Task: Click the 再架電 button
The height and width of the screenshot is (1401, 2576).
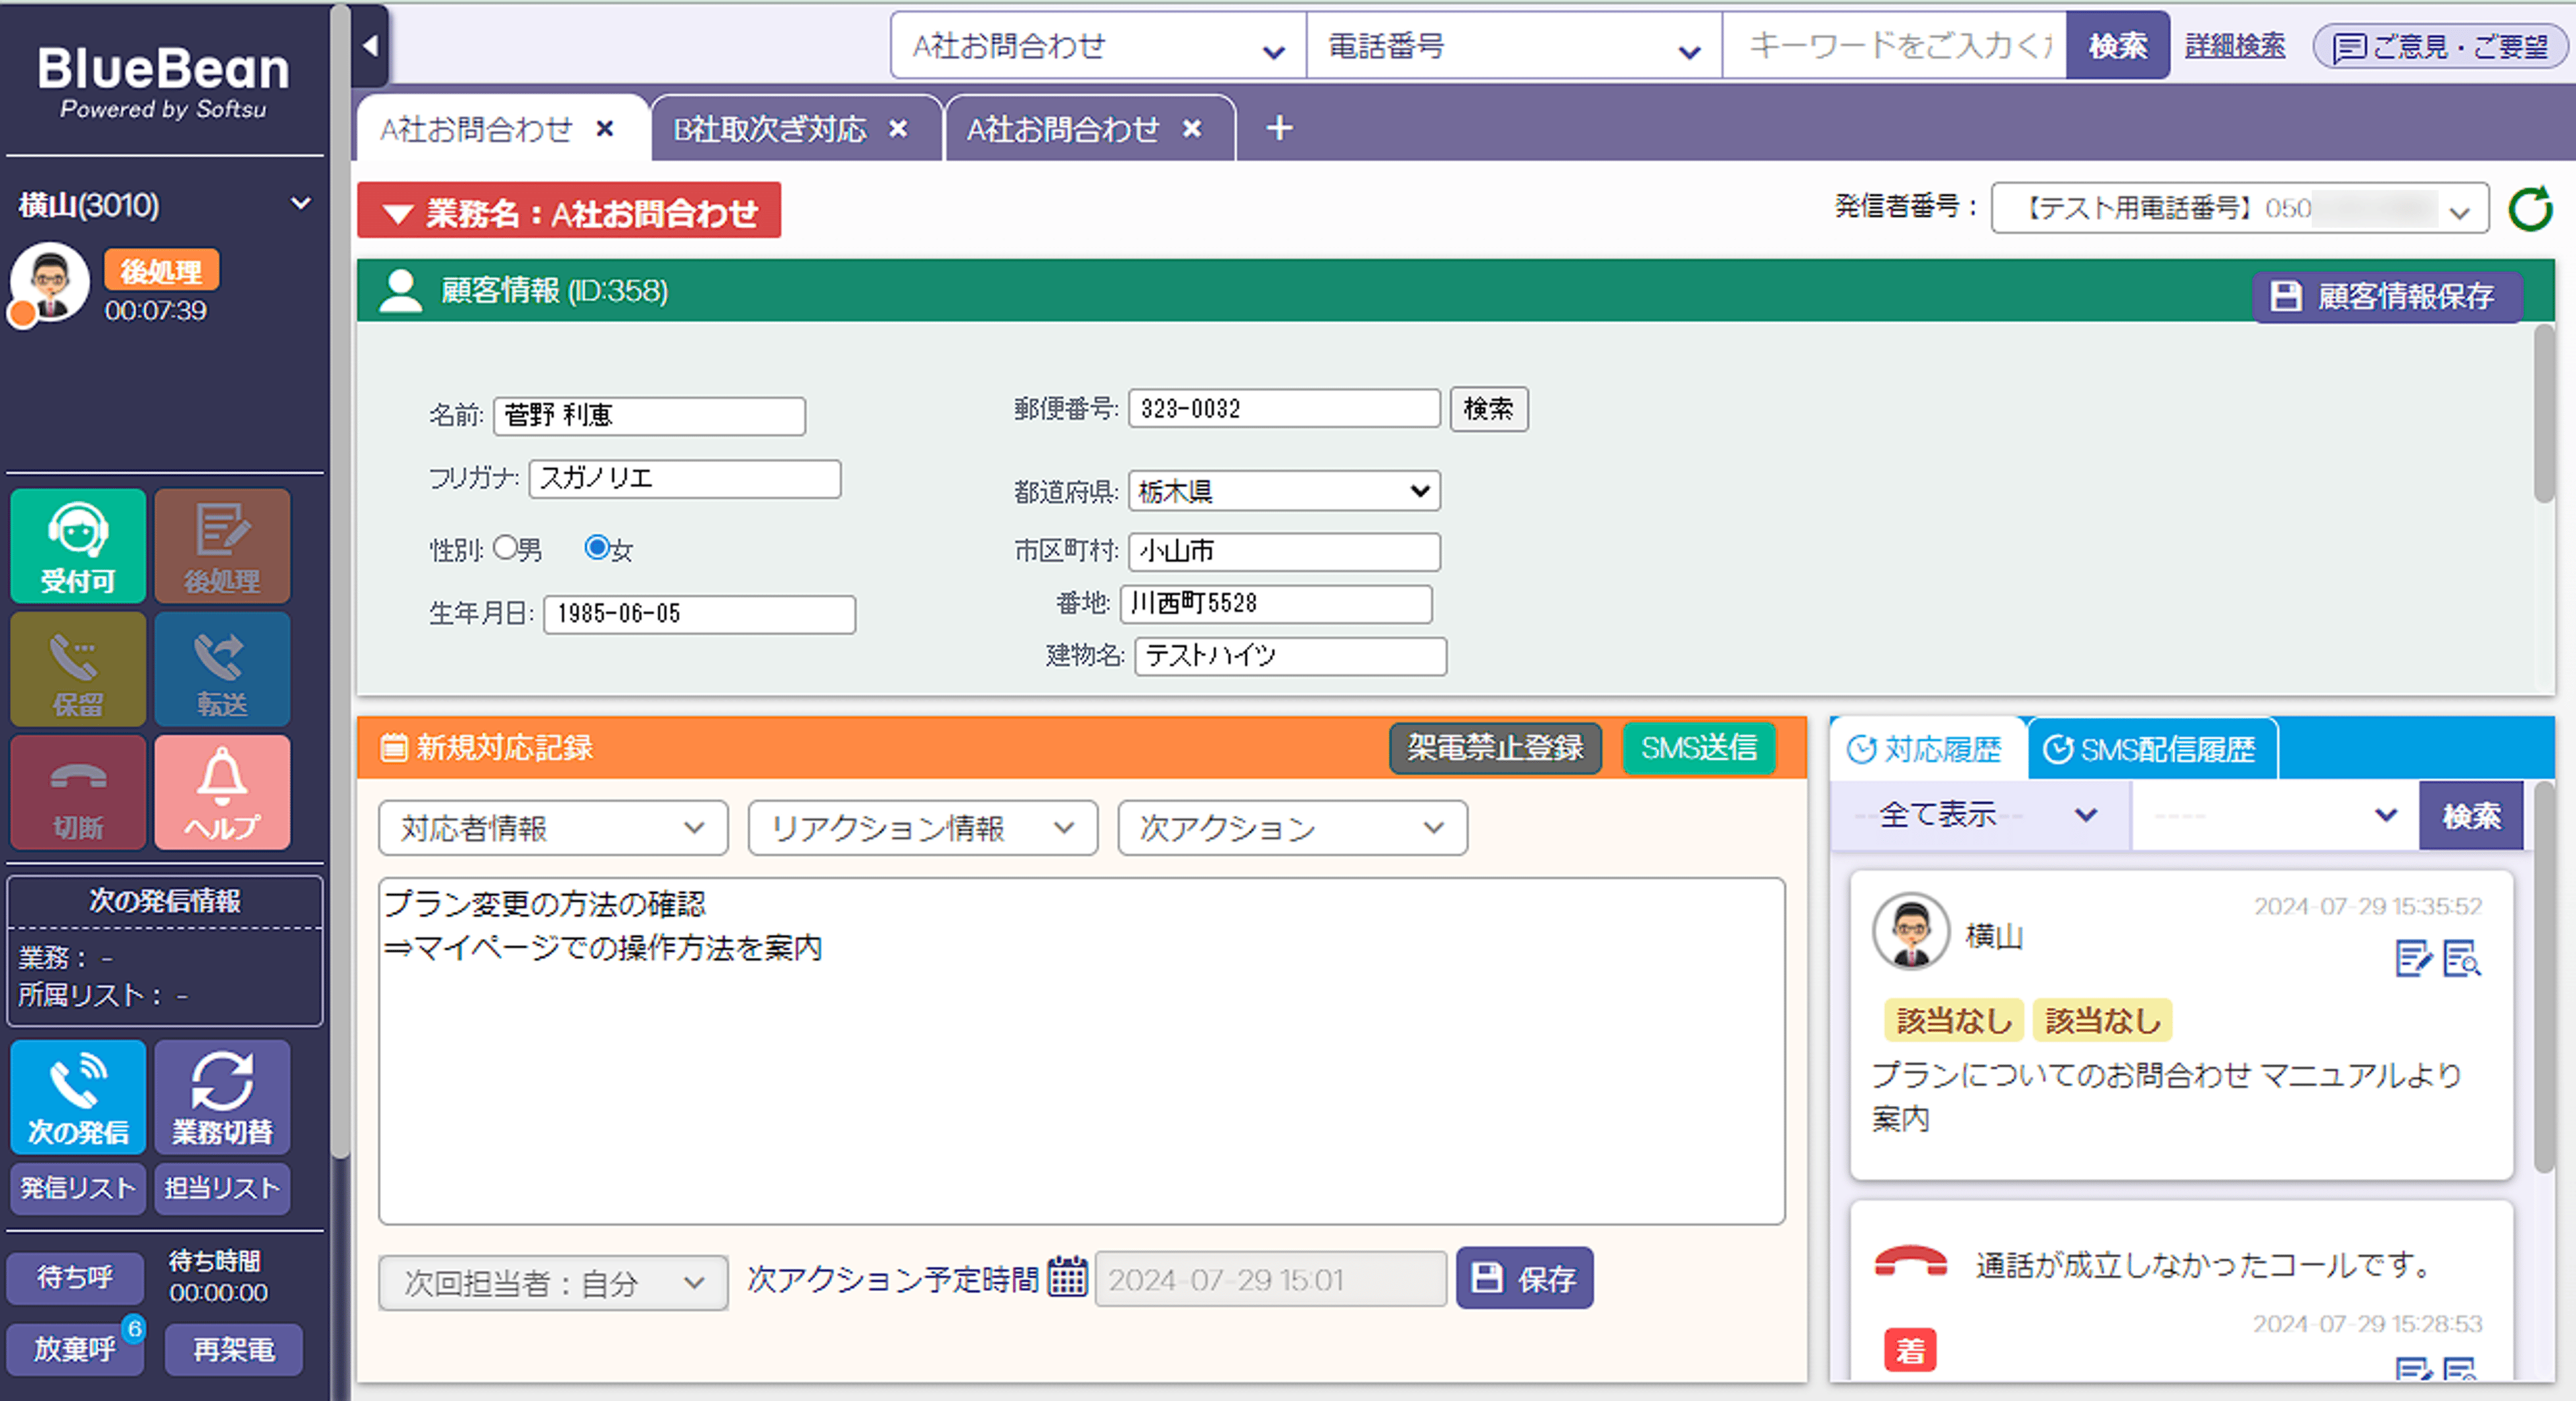Action: [x=233, y=1350]
